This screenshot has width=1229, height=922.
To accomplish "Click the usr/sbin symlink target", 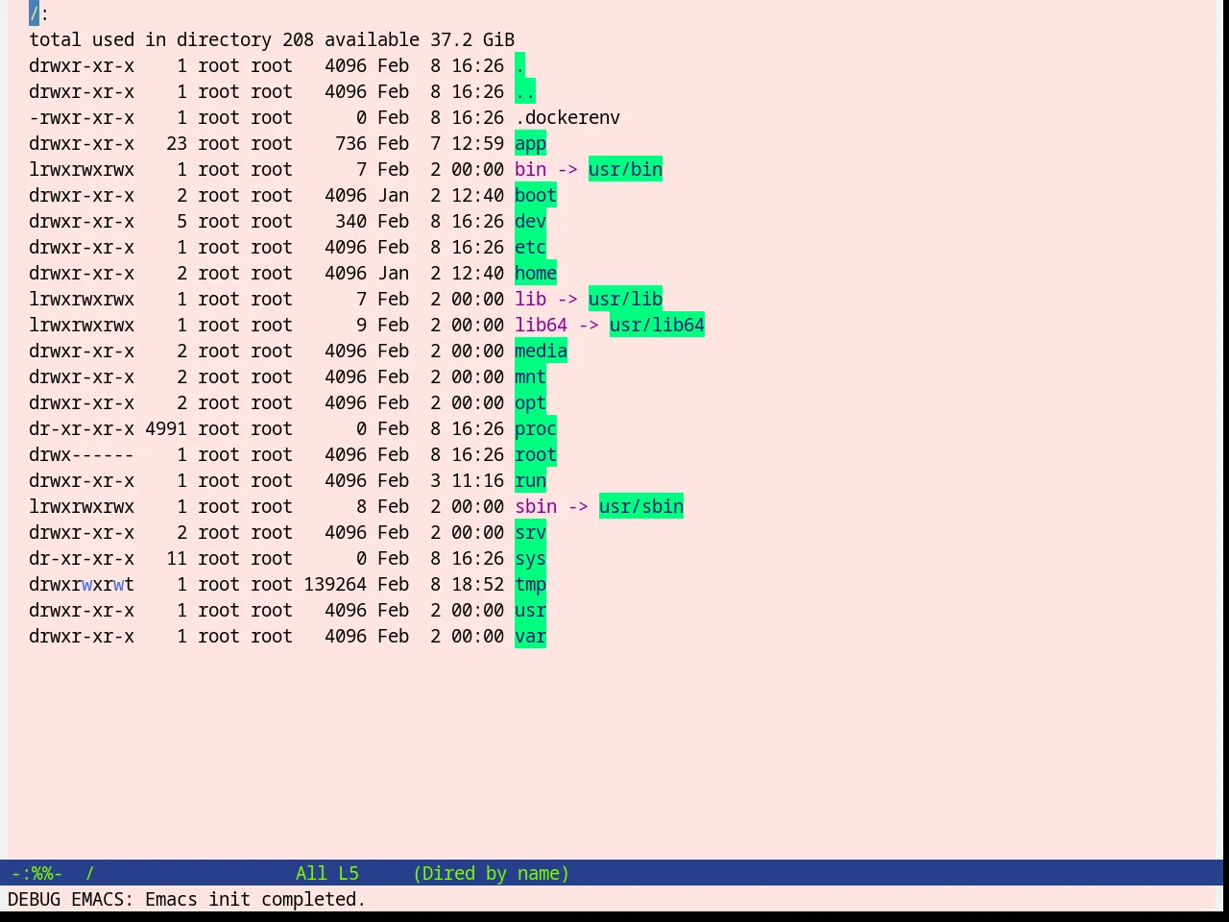I will point(641,507).
